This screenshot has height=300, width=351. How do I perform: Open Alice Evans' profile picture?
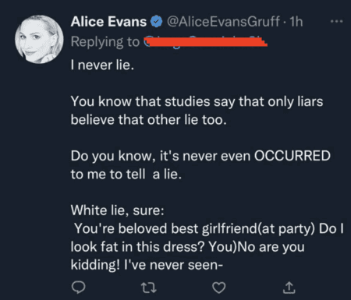click(x=39, y=39)
